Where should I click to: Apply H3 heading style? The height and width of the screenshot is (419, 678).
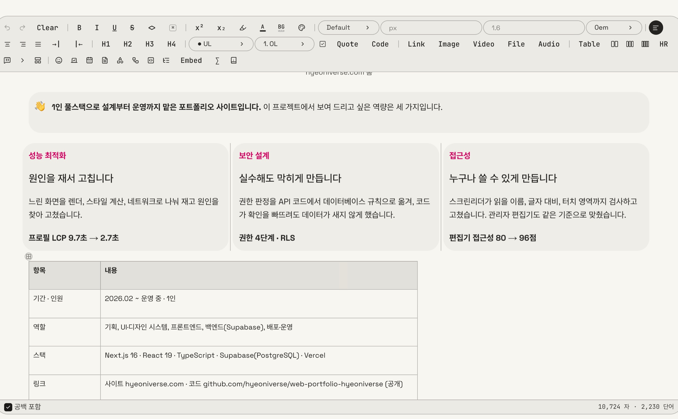tap(149, 44)
